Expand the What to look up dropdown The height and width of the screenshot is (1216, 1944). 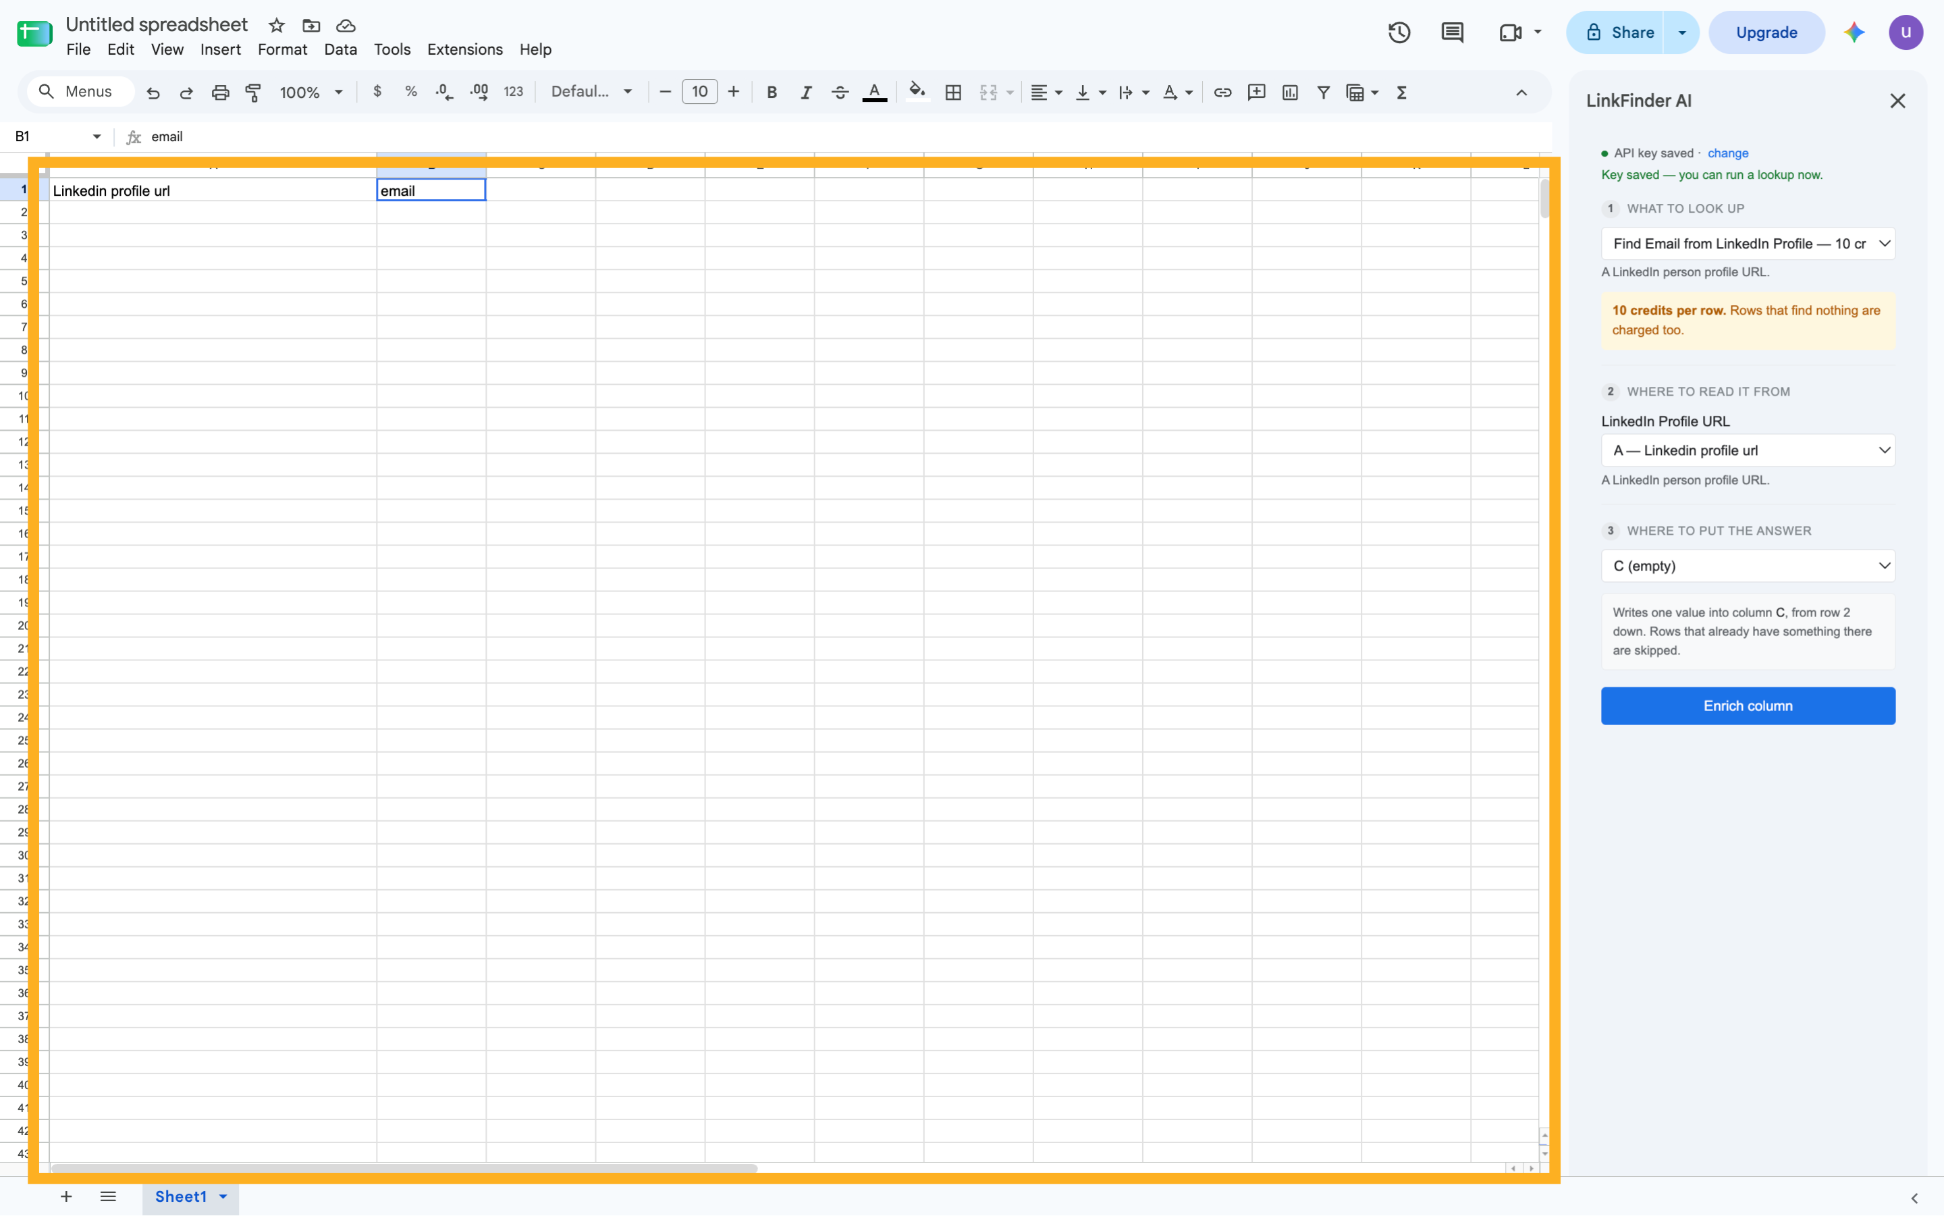pos(1748,244)
